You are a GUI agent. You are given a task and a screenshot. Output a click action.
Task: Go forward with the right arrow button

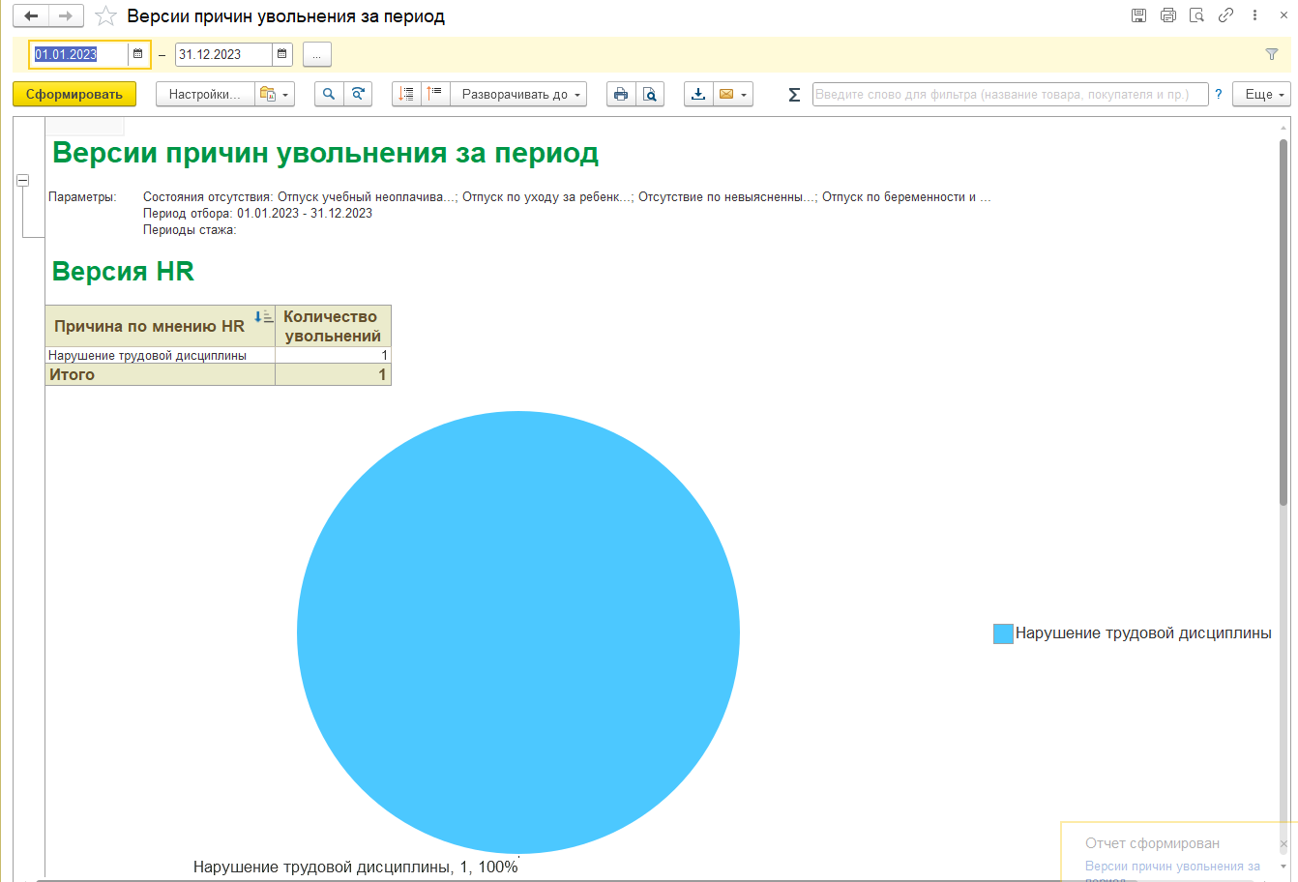(x=66, y=16)
